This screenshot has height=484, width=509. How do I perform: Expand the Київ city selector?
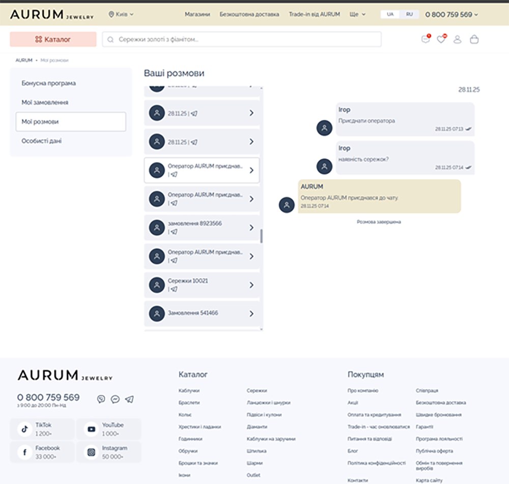pyautogui.click(x=121, y=14)
